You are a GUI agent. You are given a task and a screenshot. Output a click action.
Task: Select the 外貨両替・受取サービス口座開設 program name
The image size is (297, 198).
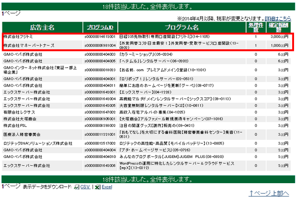pyautogui.click(x=179, y=45)
